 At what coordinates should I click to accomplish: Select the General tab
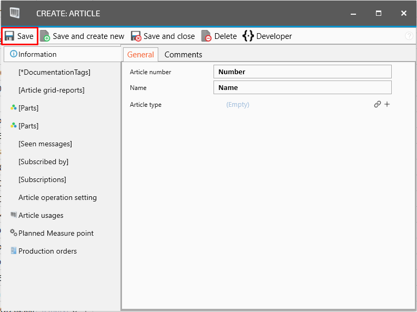(140, 55)
